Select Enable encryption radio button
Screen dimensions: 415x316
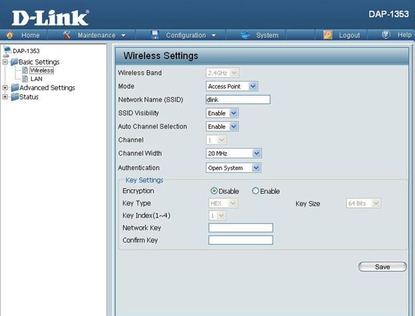[x=255, y=191]
